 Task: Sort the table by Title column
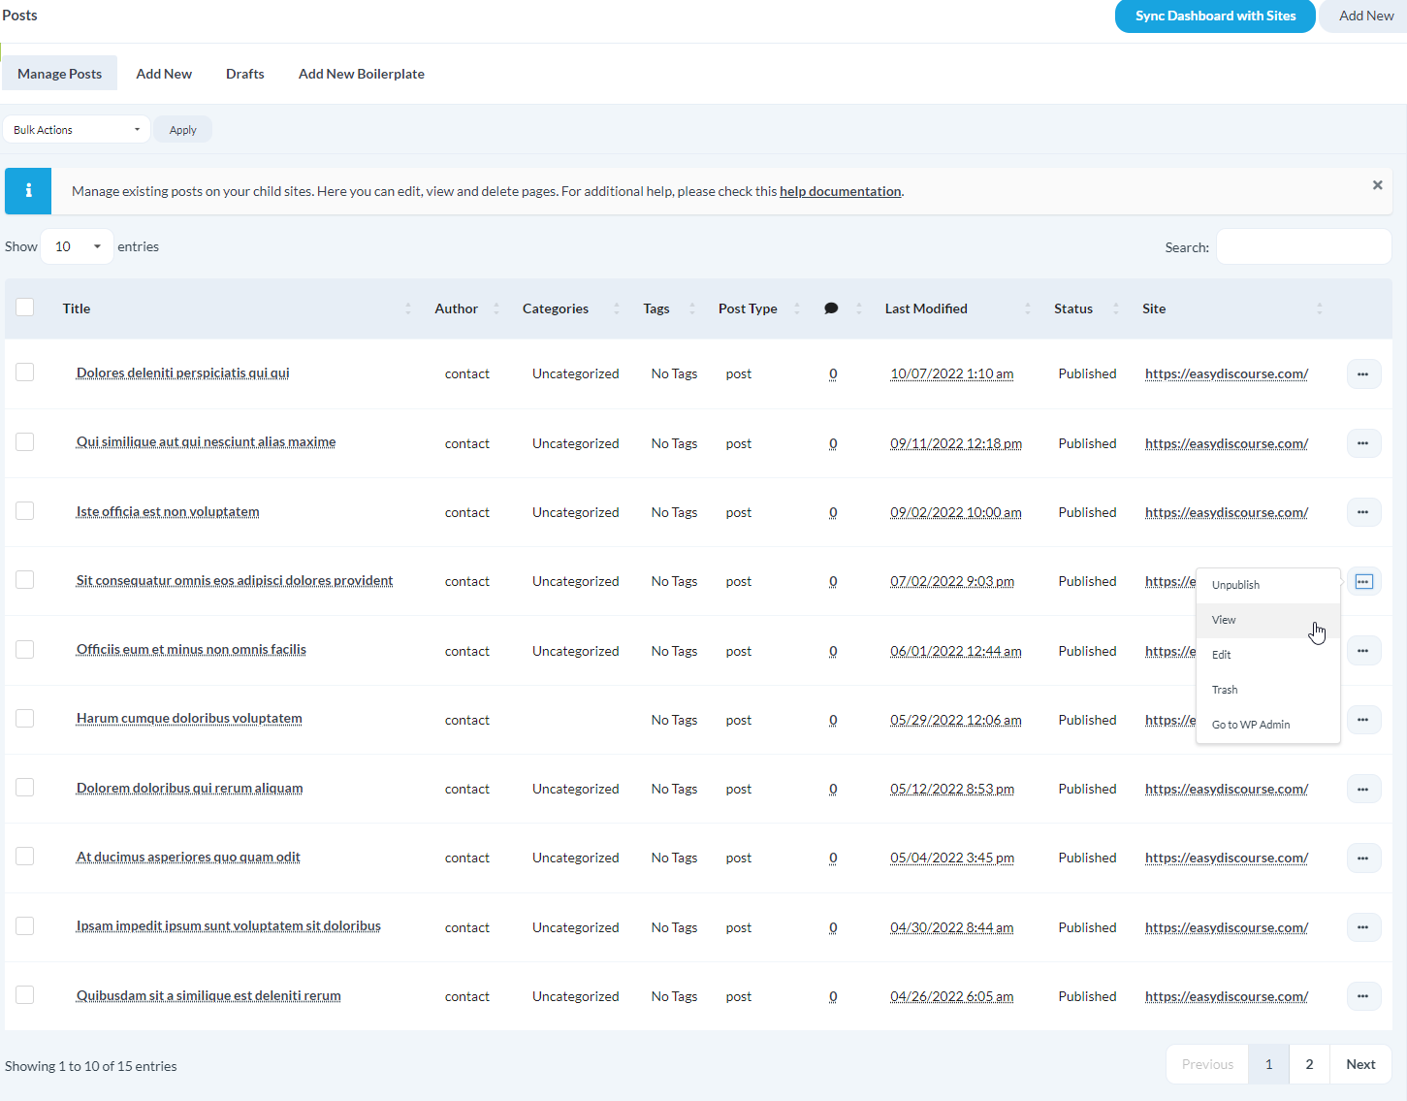click(x=77, y=308)
